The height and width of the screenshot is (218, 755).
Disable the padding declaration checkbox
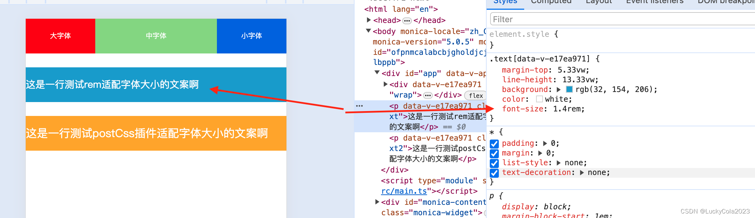[x=494, y=144]
